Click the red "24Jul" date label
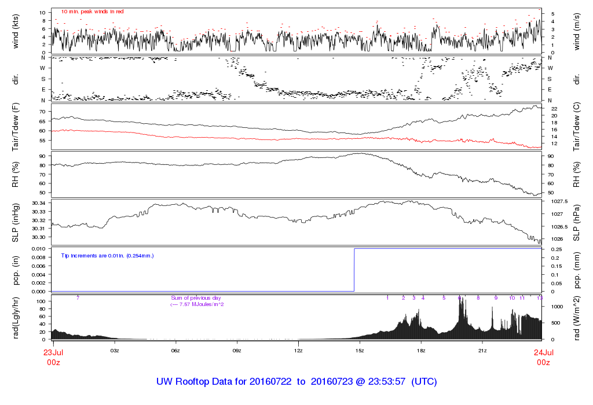Viewport: 593px width, 405px height. coord(543,353)
